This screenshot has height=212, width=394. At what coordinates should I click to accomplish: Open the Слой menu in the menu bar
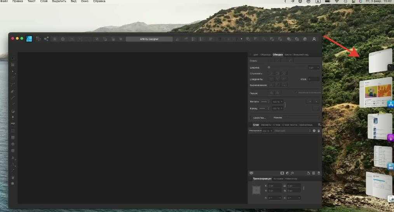point(44,2)
